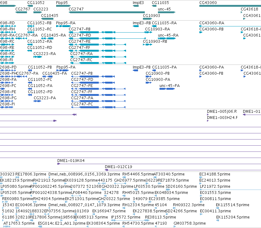Screen dimensions: 261x228
Task: Select the Pbp95 gene label
Action: (62, 3)
